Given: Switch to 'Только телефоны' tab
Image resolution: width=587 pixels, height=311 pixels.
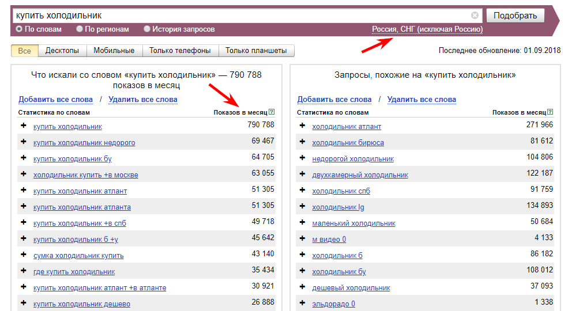Looking at the screenshot, I should tap(180, 51).
